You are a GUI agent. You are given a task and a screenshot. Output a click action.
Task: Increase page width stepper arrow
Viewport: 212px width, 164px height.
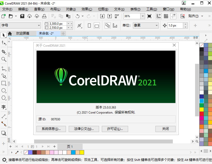click(72, 23)
